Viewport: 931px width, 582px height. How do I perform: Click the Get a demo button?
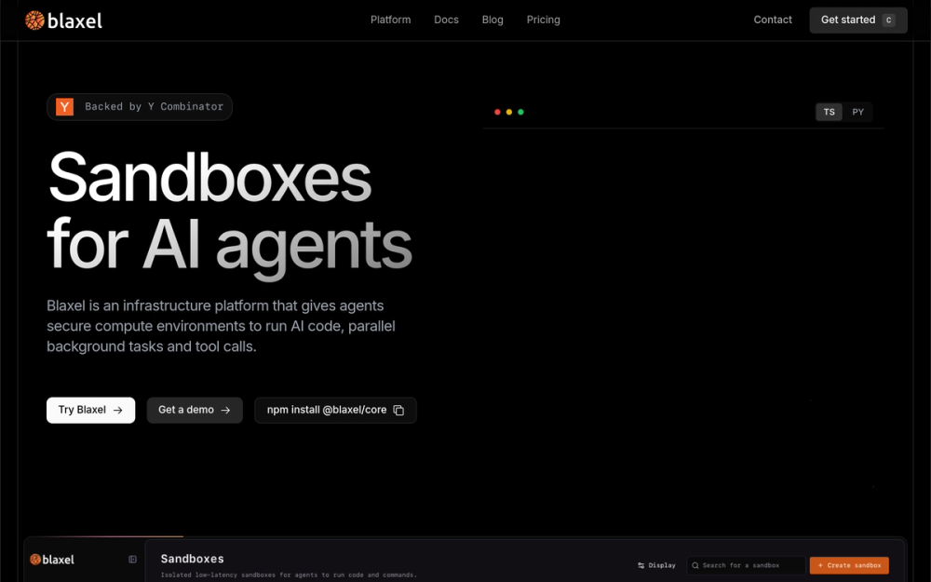(x=195, y=411)
